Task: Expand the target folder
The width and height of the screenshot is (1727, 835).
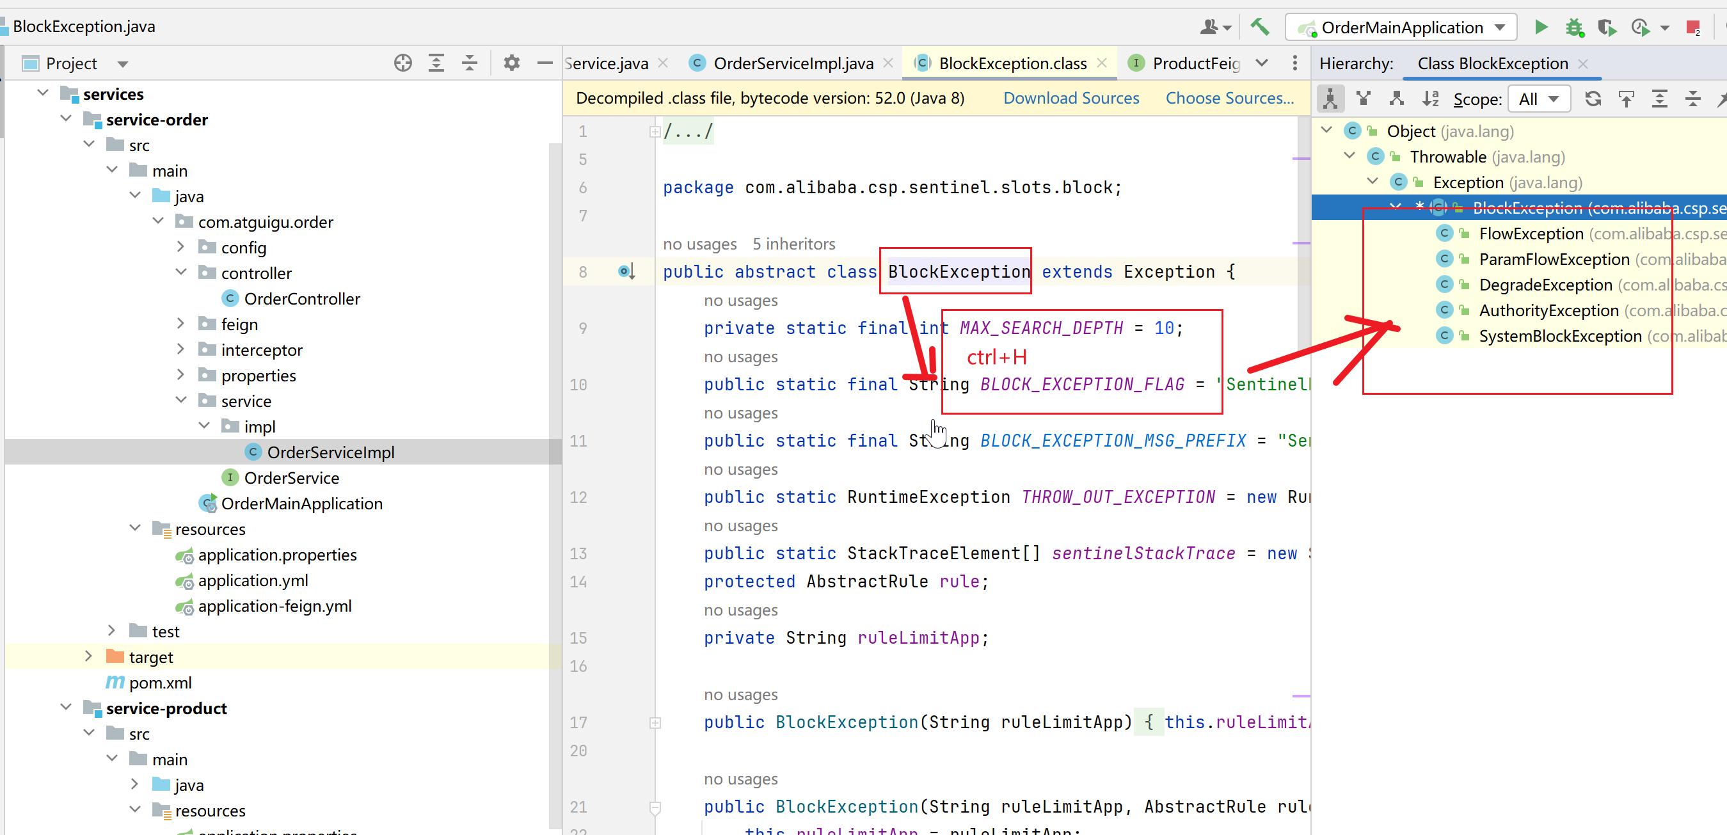Action: [x=88, y=656]
